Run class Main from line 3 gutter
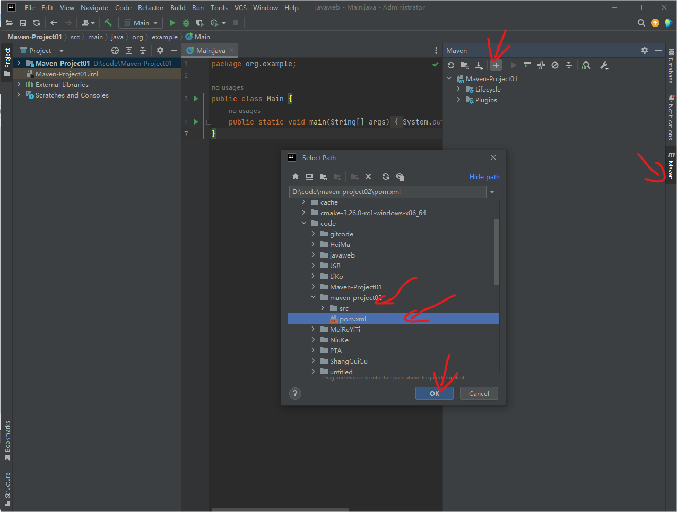 (x=196, y=99)
